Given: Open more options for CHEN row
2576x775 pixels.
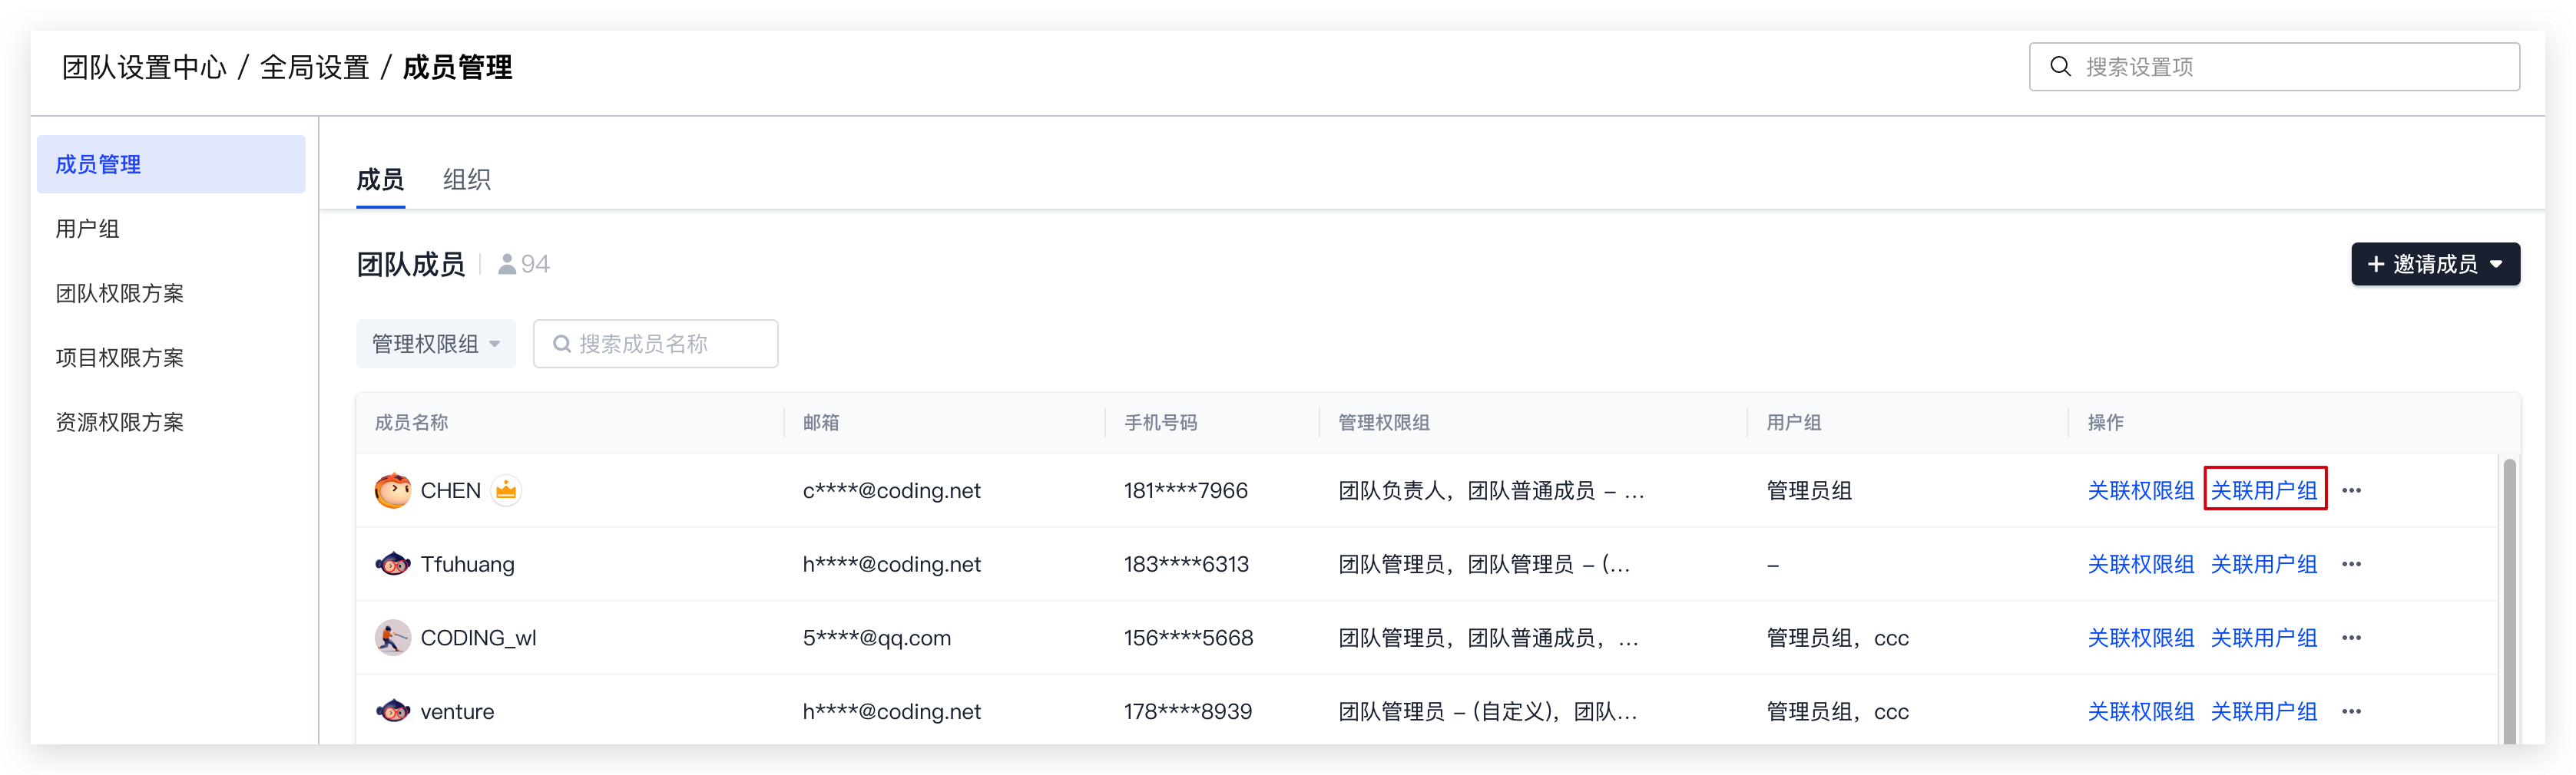Looking at the screenshot, I should coord(2352,490).
